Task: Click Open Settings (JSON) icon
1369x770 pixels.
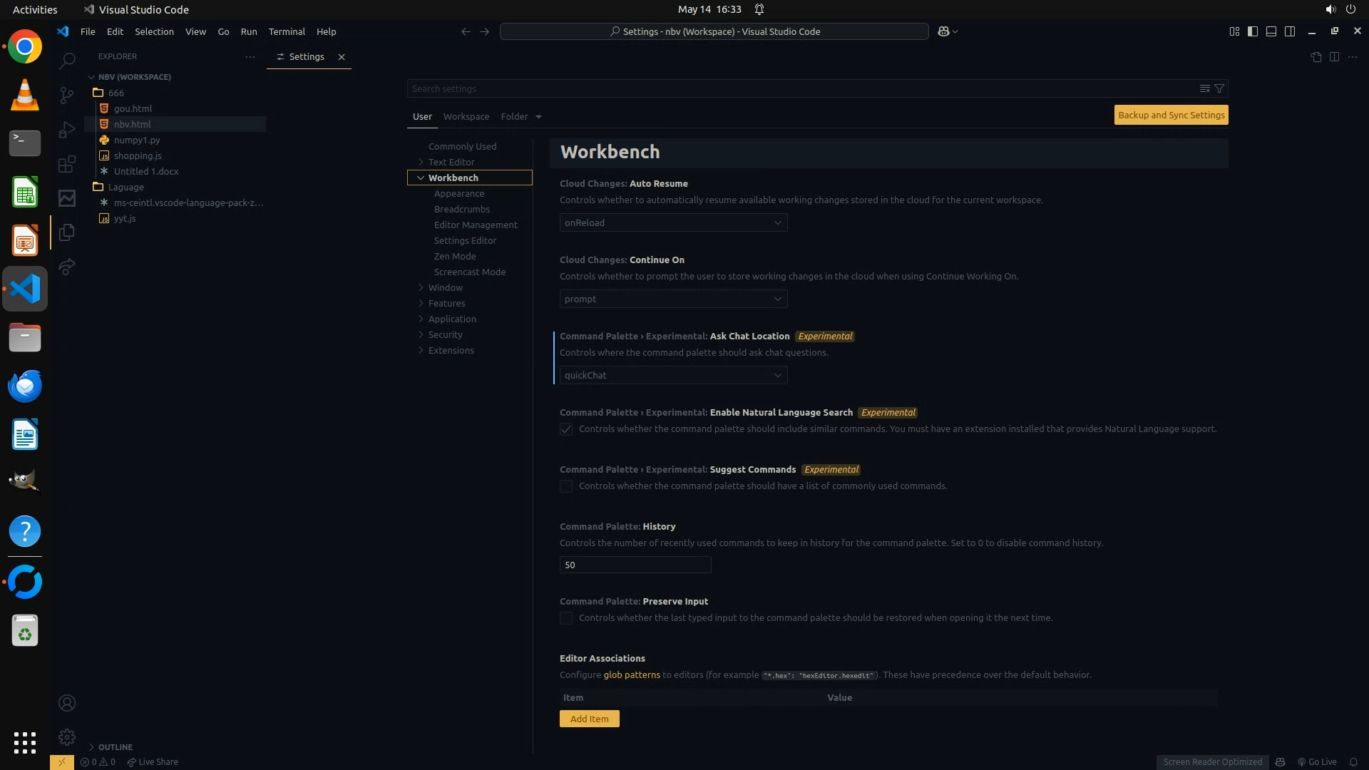Action: tap(1316, 57)
